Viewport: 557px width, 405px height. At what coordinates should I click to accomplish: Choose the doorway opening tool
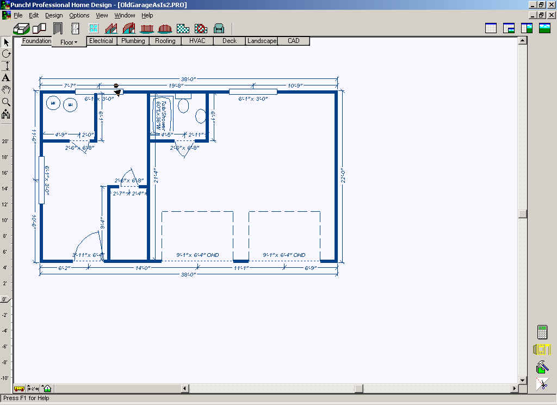[58, 28]
